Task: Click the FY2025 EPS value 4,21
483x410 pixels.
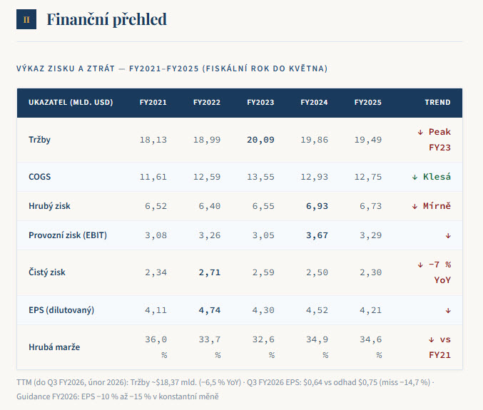Action: 370,310
